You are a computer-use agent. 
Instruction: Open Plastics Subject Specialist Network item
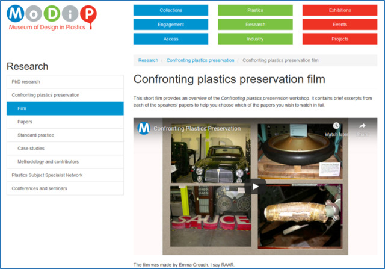65,175
